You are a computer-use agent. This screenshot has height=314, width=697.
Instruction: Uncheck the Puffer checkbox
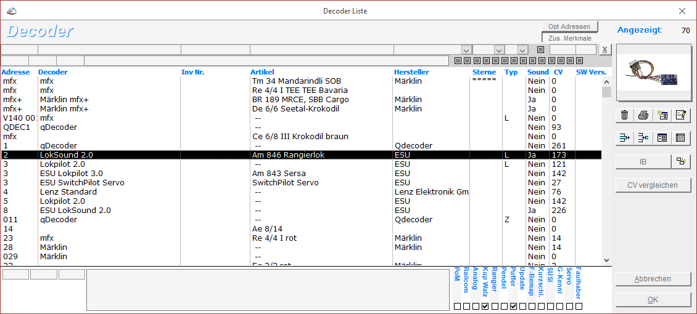(x=513, y=306)
